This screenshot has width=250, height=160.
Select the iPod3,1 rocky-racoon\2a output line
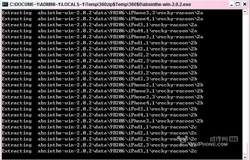click(x=99, y=25)
